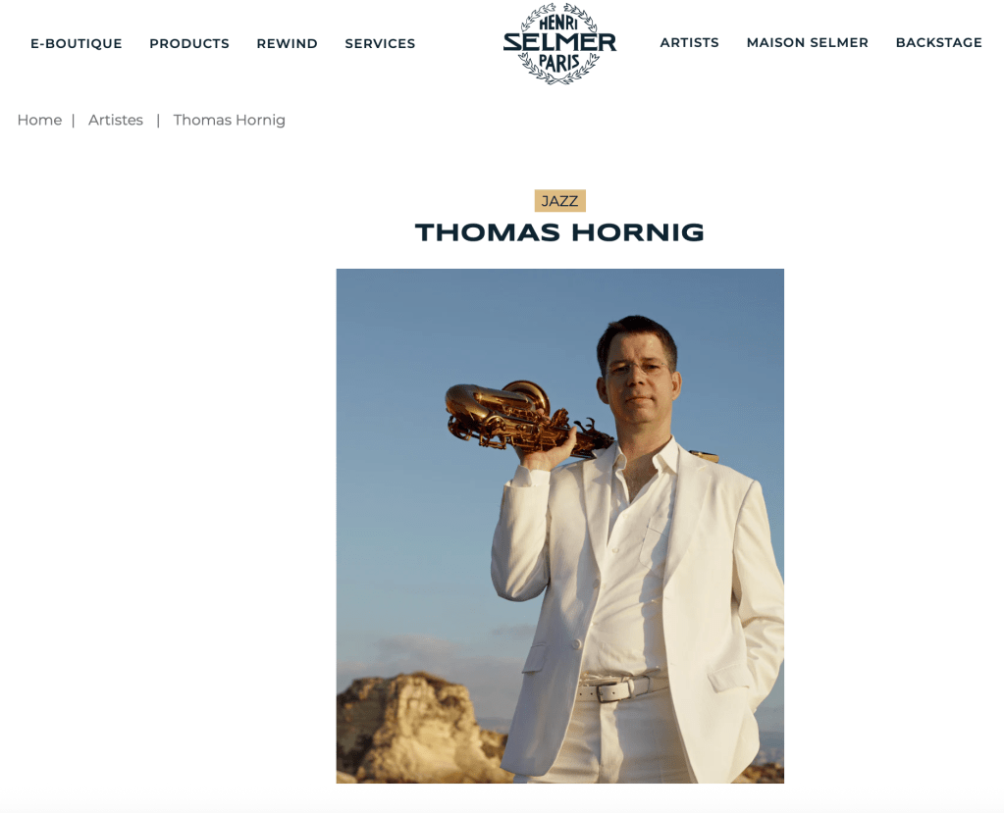Click the Home breadcrumb link

tap(39, 120)
